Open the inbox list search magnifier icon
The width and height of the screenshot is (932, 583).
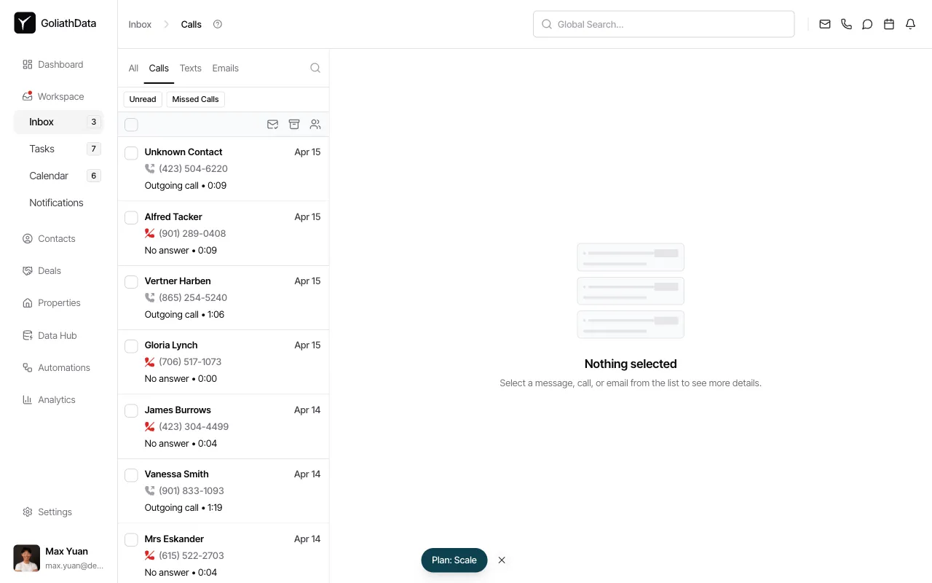pos(315,68)
